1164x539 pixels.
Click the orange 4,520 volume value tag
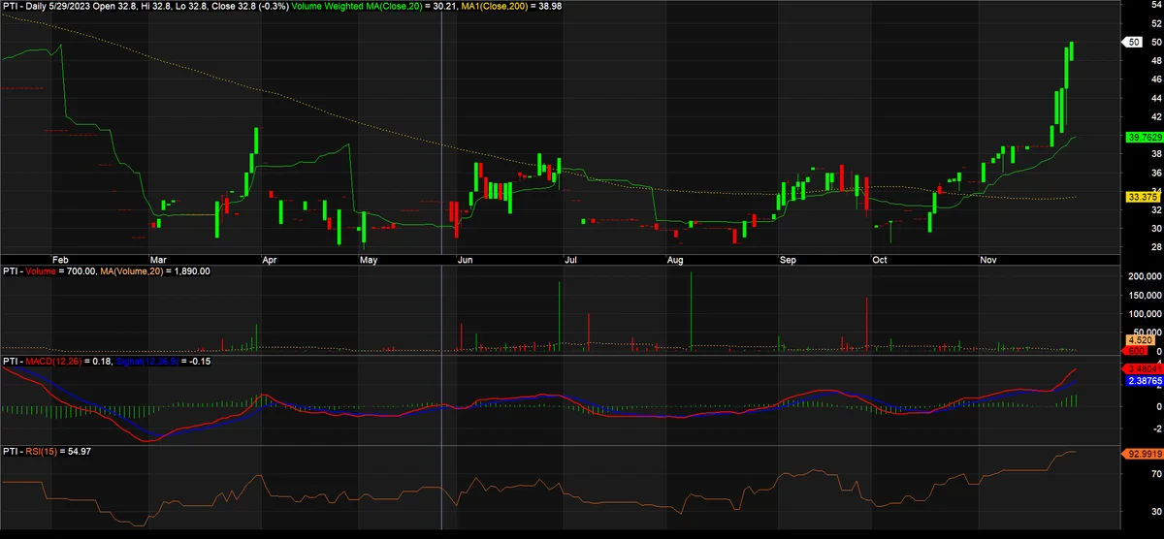(x=1138, y=339)
